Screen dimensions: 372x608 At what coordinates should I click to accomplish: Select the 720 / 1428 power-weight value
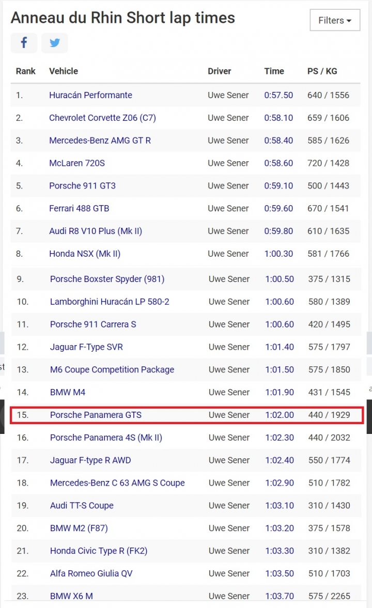[328, 163]
